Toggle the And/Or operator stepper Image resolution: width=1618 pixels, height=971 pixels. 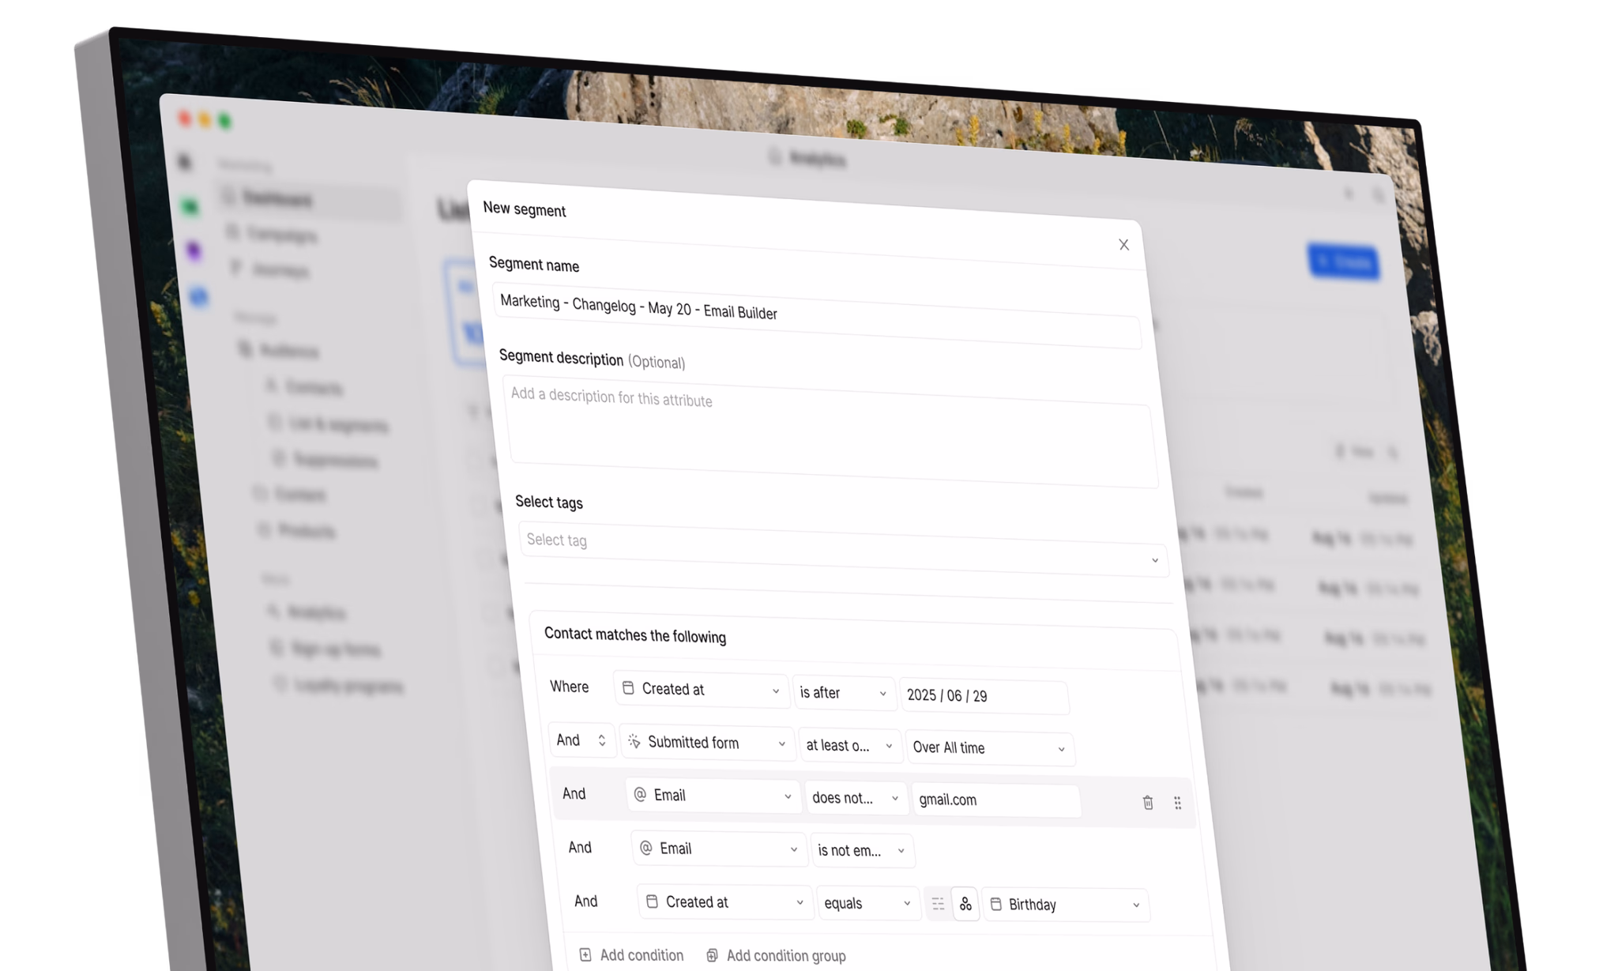(601, 740)
